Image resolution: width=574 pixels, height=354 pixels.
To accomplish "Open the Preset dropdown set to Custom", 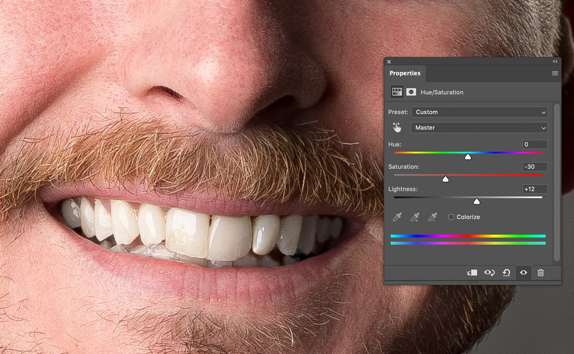I will pyautogui.click(x=479, y=112).
